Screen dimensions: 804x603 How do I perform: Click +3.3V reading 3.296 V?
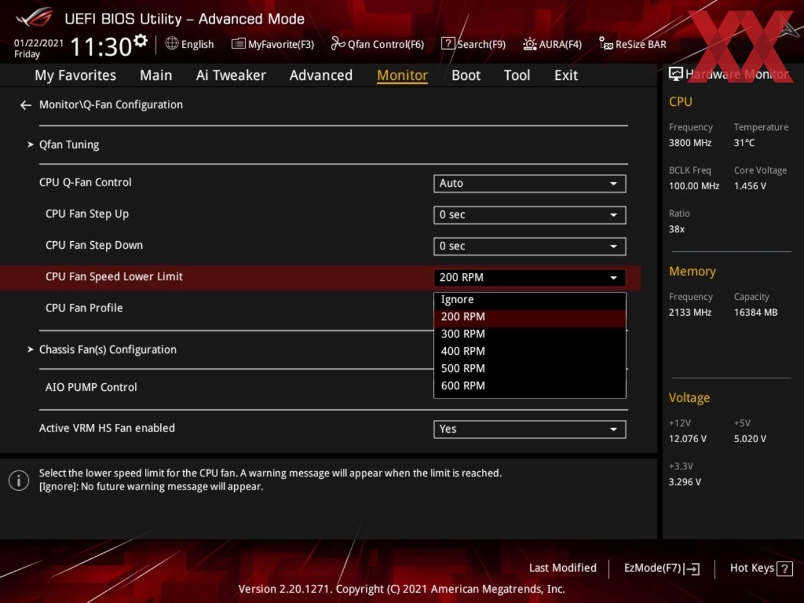click(685, 482)
